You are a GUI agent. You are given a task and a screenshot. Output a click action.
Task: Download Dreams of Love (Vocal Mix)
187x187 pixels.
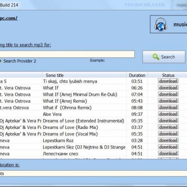point(168,134)
